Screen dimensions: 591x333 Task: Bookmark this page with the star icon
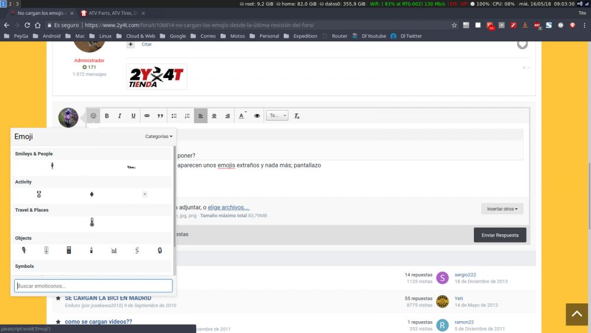pyautogui.click(x=454, y=25)
